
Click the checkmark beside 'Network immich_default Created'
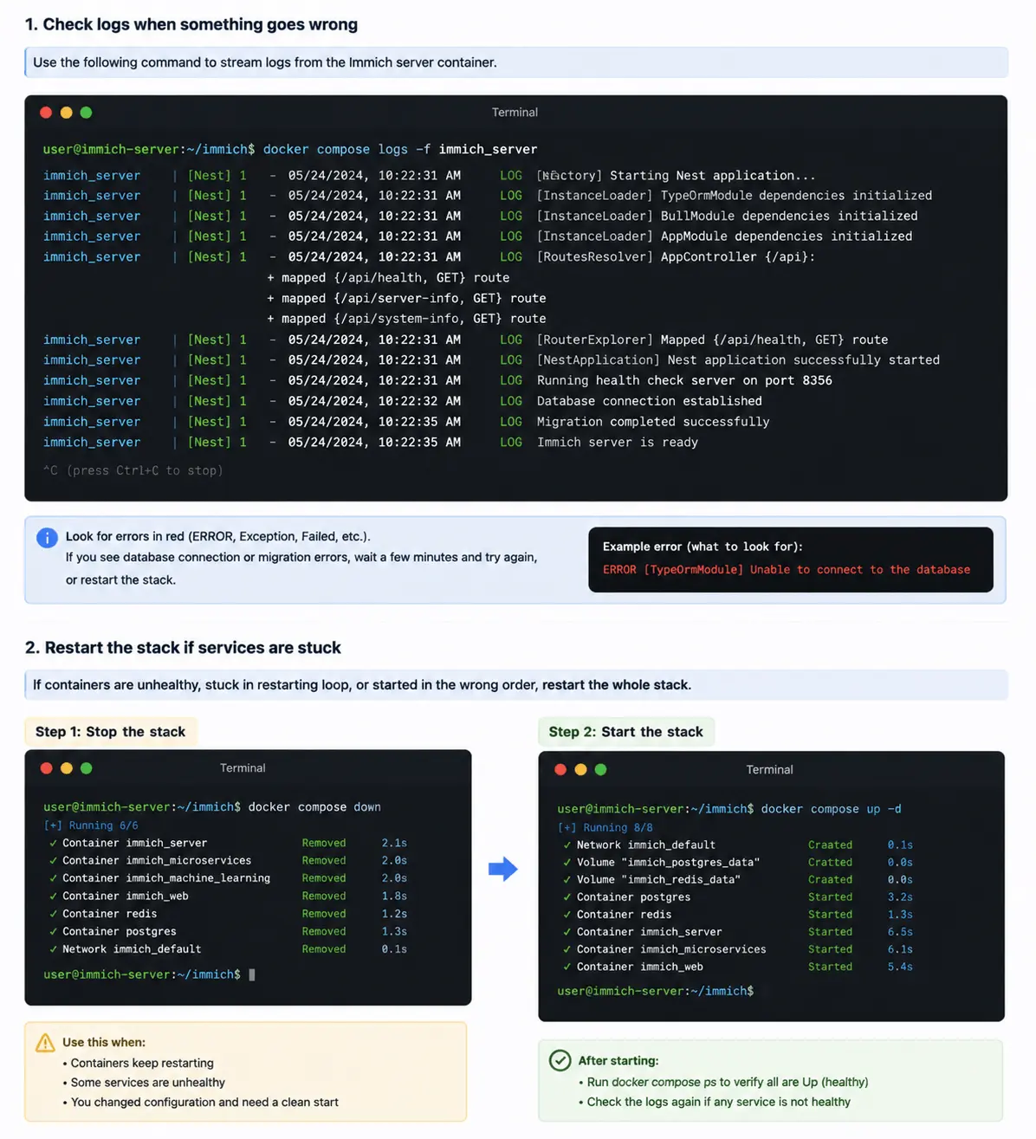click(x=567, y=845)
